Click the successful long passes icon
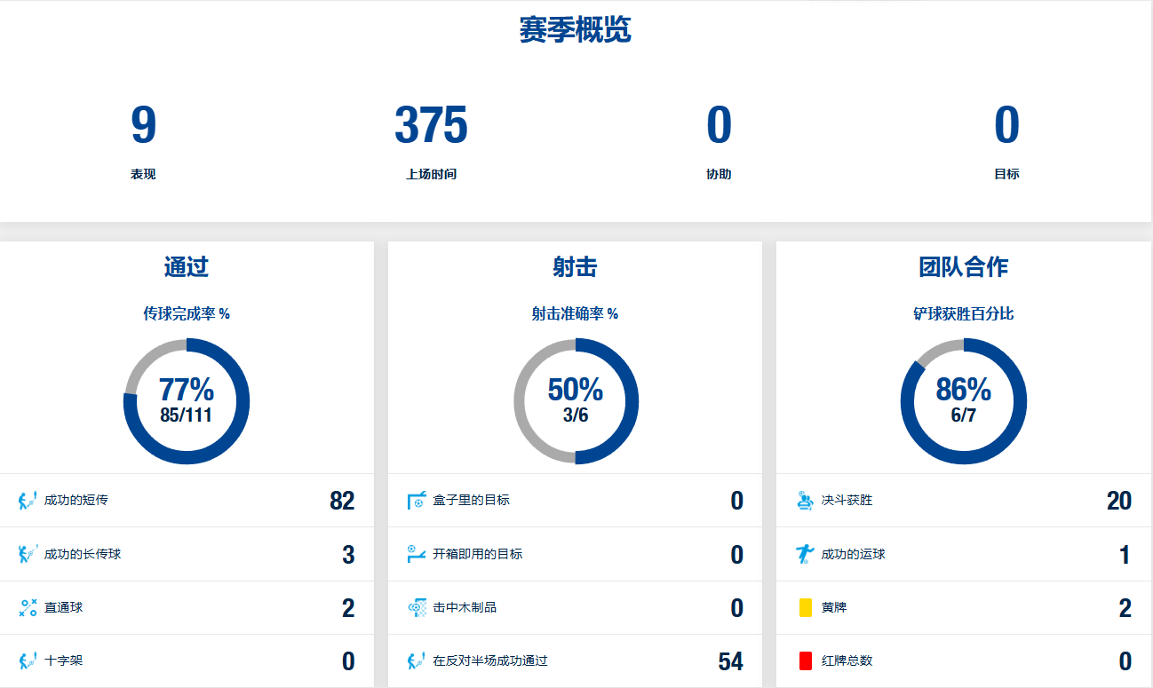 point(28,555)
